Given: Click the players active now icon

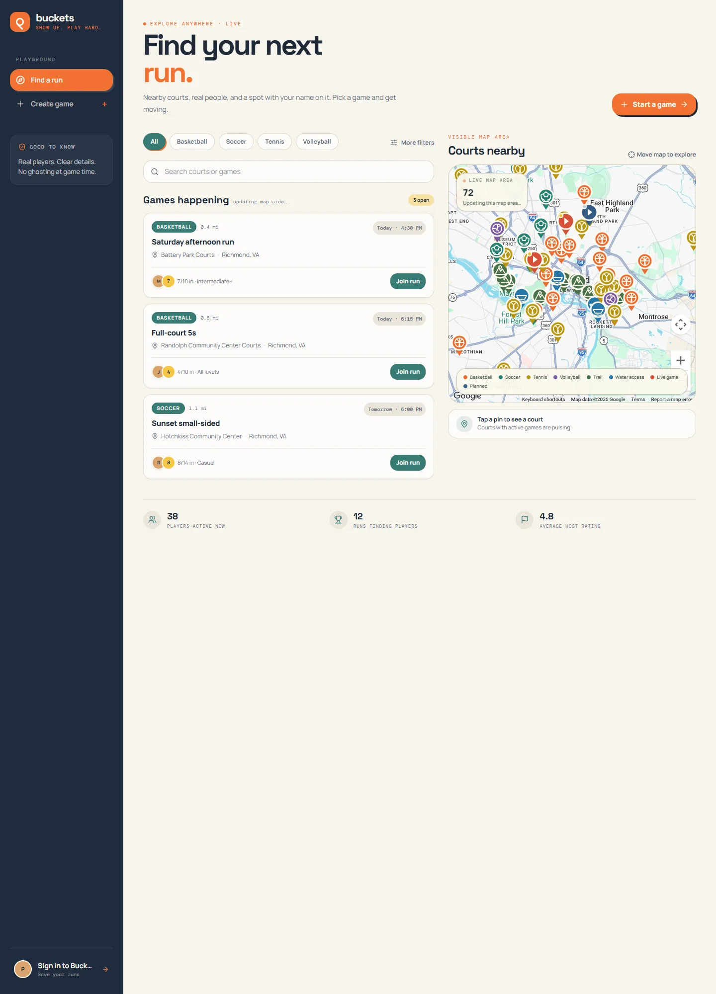Looking at the screenshot, I should [153, 520].
